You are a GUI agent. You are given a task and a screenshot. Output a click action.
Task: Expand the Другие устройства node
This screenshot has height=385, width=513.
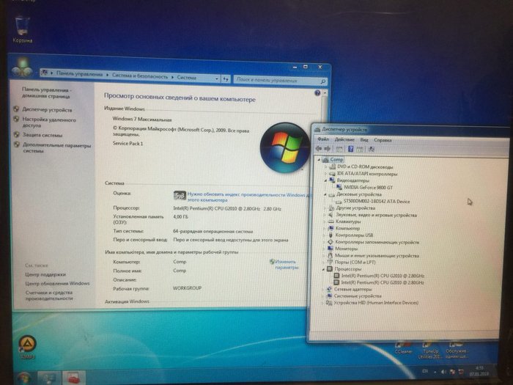pyautogui.click(x=325, y=208)
